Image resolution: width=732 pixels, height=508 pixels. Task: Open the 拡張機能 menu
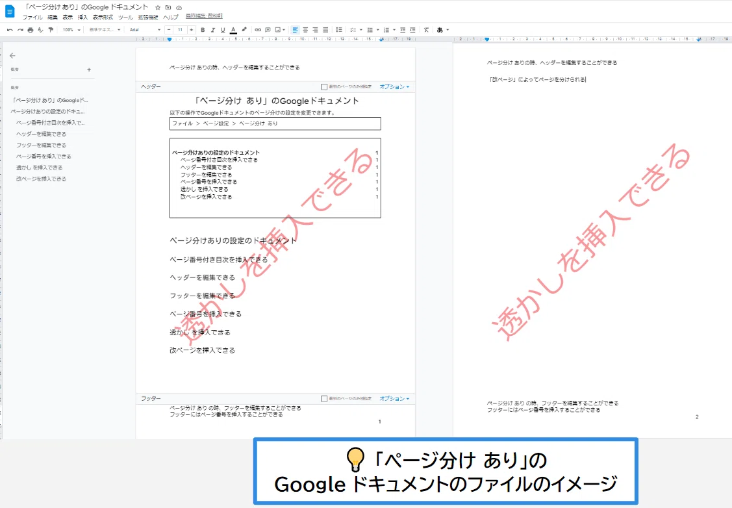pyautogui.click(x=148, y=18)
